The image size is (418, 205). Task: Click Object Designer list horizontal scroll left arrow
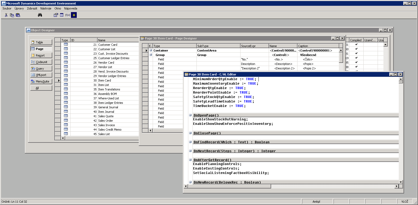coord(63,138)
